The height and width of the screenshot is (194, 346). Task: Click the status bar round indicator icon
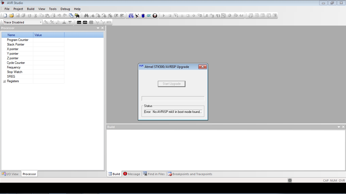click(290, 180)
